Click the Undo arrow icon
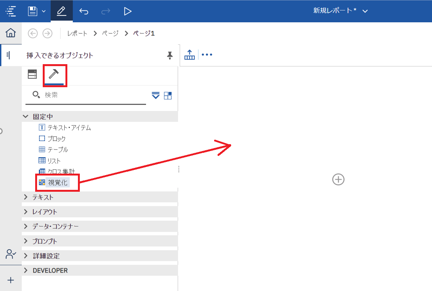The width and height of the screenshot is (432, 291). (x=84, y=11)
